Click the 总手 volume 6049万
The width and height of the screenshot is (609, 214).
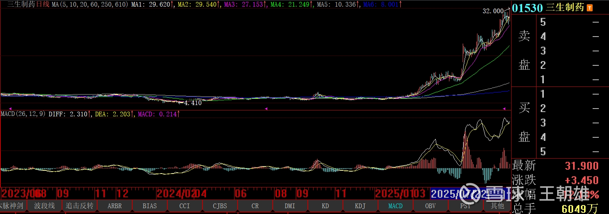click(x=580, y=209)
